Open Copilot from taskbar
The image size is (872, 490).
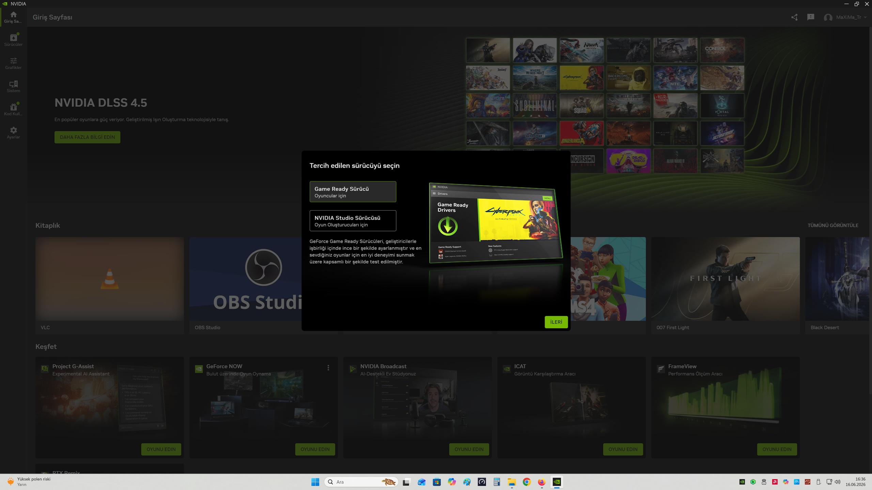452,482
